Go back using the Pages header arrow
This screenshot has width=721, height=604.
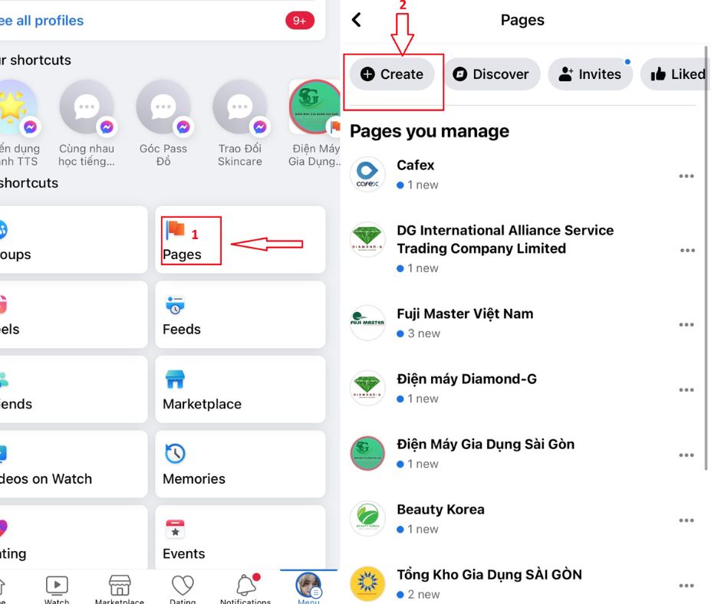(357, 20)
